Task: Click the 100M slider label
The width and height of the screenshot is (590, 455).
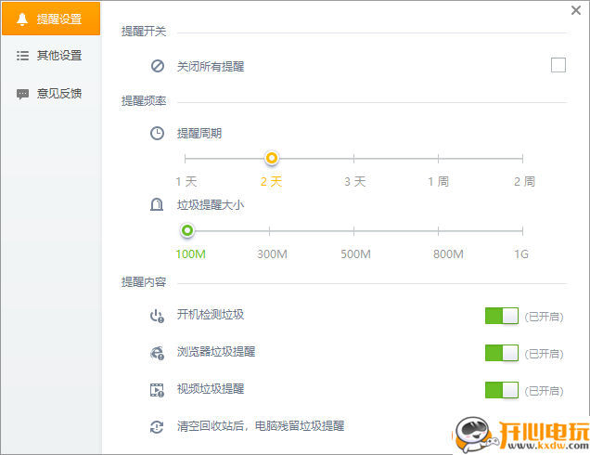Action: point(190,254)
